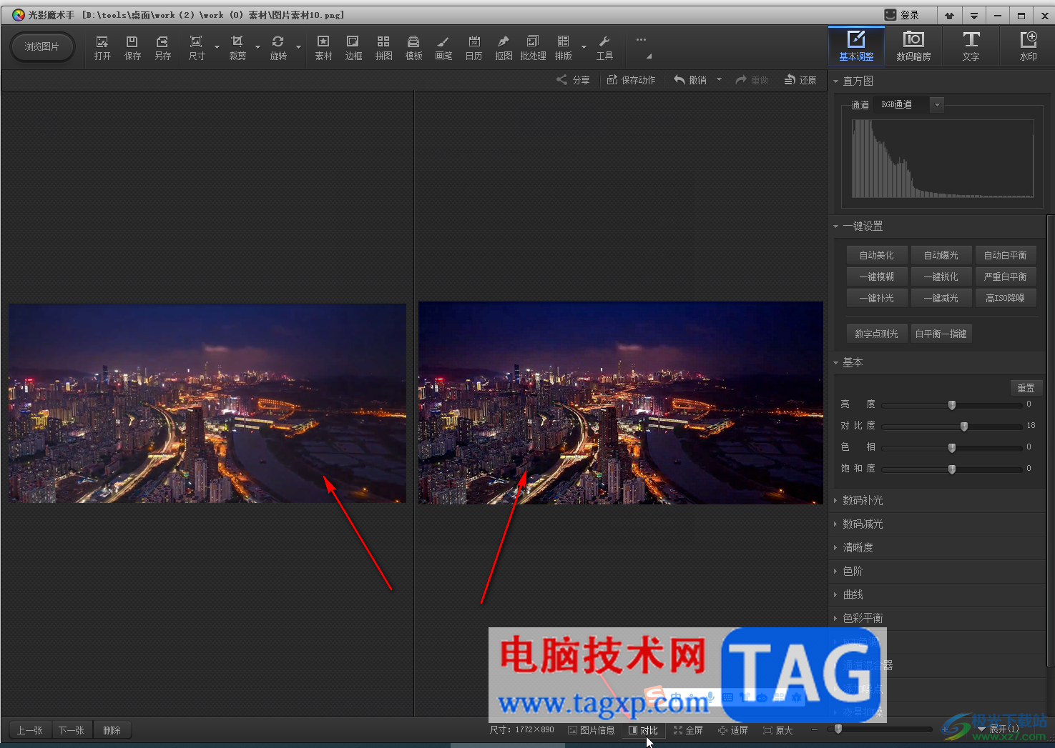The image size is (1055, 748).
Task: Switch to 水印 watermark tab
Action: click(1028, 46)
